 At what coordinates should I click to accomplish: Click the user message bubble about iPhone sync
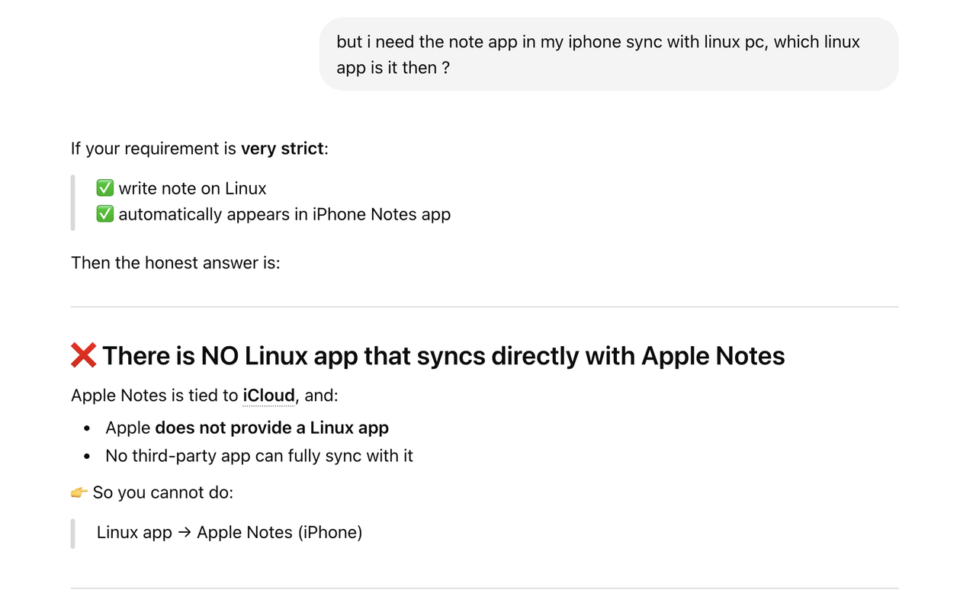coord(608,54)
